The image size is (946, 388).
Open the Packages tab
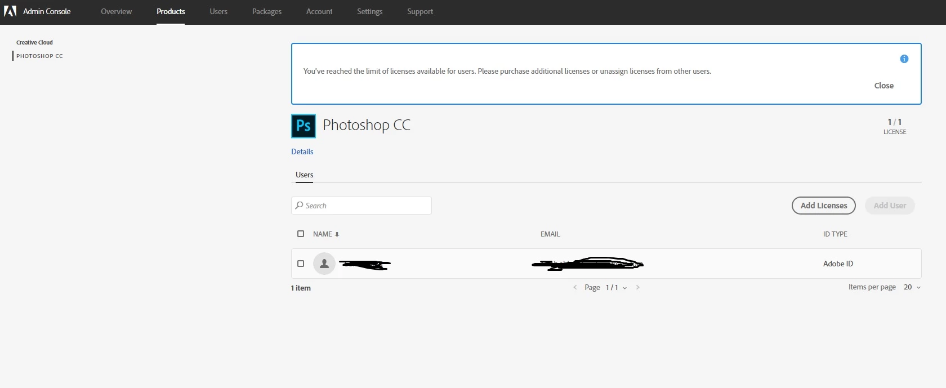tap(267, 12)
